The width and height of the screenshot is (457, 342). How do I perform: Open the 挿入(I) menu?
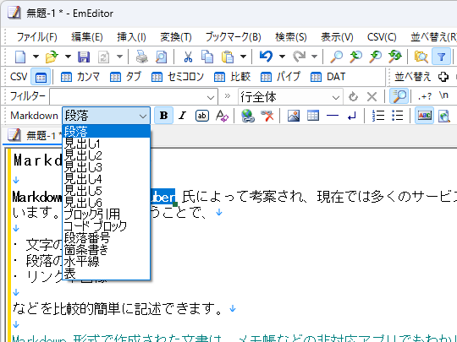coord(131,37)
